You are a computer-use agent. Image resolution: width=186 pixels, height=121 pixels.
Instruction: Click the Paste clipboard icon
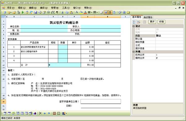point(71,12)
